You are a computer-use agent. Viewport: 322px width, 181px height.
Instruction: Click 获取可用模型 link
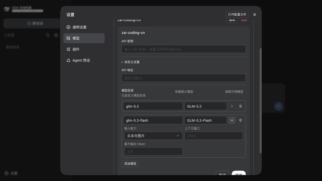234,92
